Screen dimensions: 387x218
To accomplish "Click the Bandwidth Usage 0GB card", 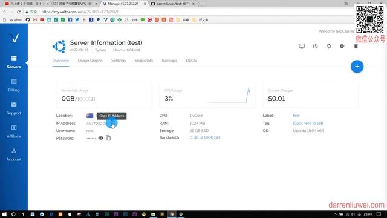I will (104, 95).
